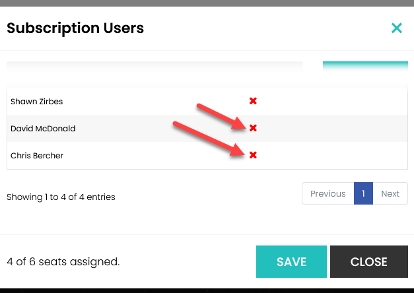The image size is (414, 293).
Task: Remove Chris Bercher with the red X
Action: [253, 155]
